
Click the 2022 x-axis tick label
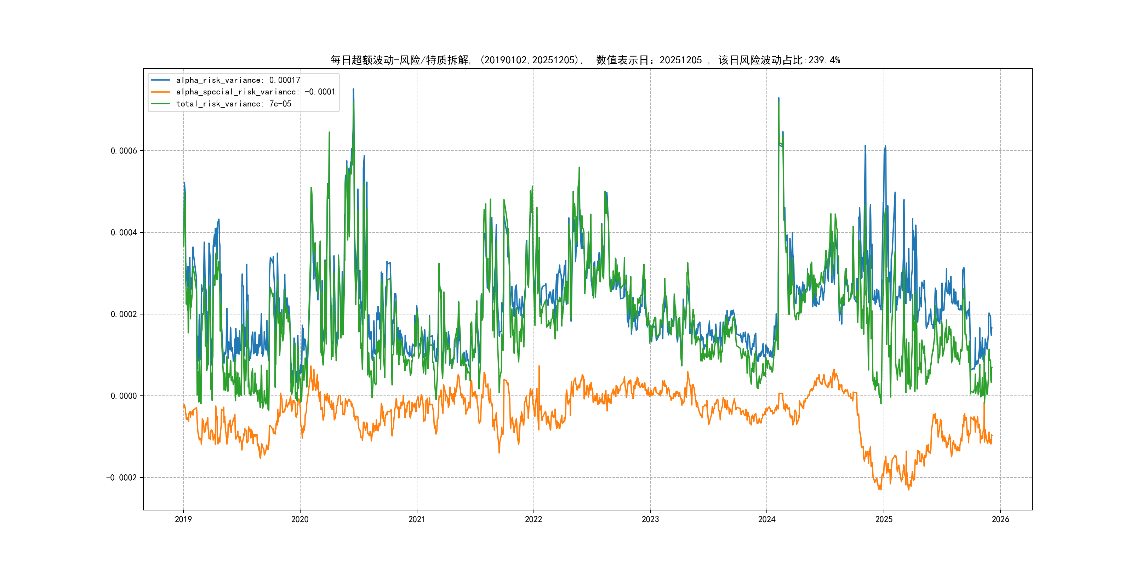[533, 519]
